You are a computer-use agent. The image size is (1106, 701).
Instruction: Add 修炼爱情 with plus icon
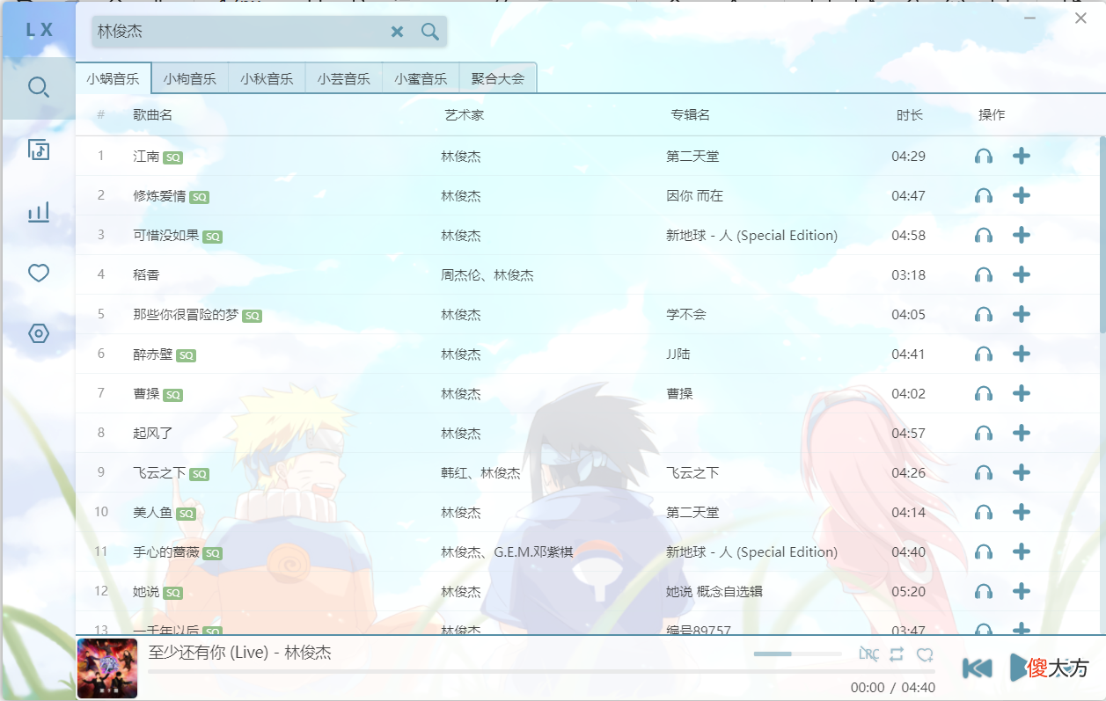point(1021,195)
